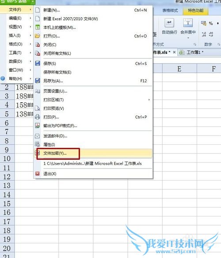Choose 本机上的模板(M)... menu entry

[x=93, y=27]
